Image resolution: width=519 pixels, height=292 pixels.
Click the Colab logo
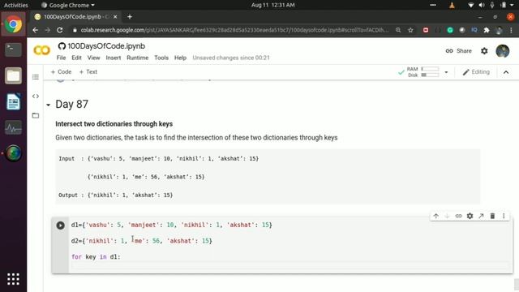click(41, 50)
